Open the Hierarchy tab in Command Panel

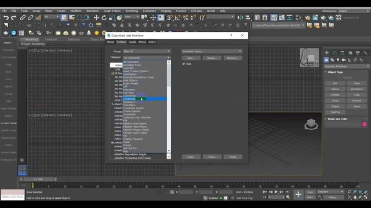342,53
